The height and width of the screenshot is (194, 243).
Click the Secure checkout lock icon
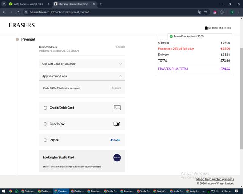point(206,28)
